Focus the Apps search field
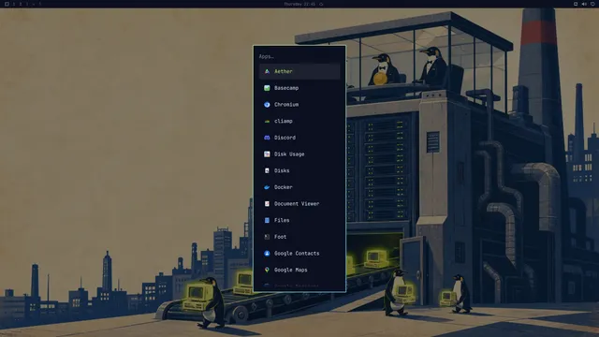The height and width of the screenshot is (337, 599). click(299, 56)
